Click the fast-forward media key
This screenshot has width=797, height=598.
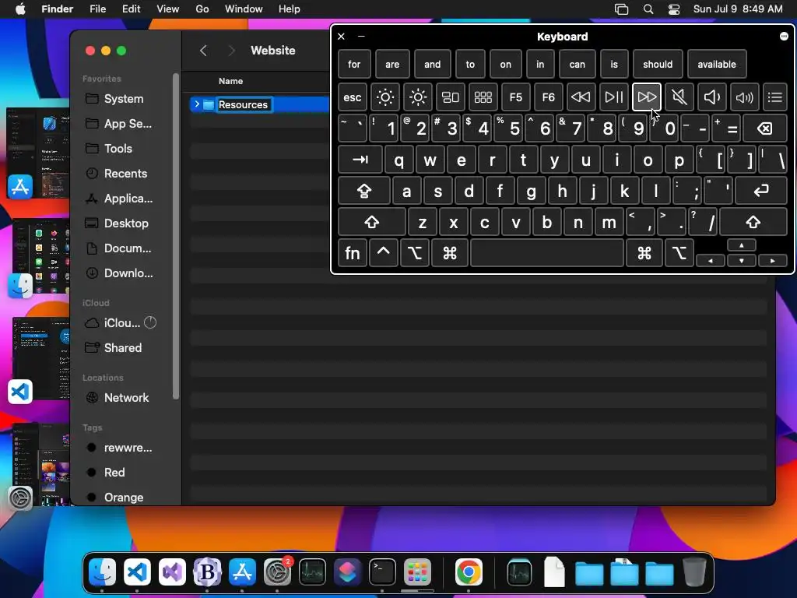[647, 97]
